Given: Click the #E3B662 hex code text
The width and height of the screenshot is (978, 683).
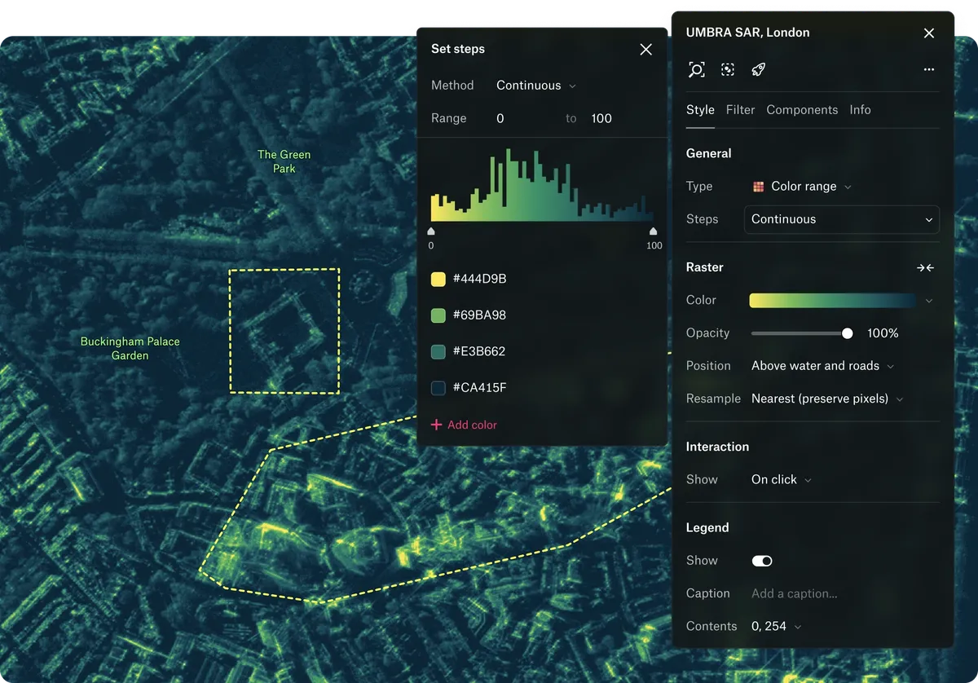Looking at the screenshot, I should pyautogui.click(x=479, y=352).
